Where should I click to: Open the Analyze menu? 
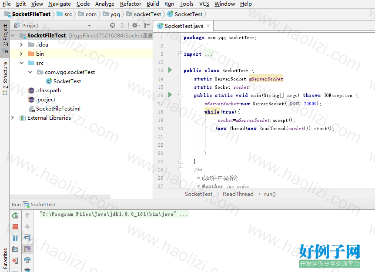(x=105, y=4)
